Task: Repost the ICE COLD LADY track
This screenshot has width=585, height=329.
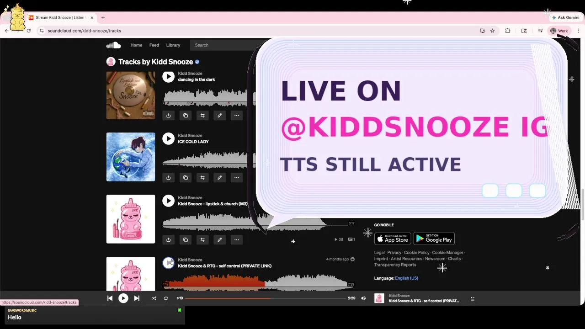Action: pos(202,178)
